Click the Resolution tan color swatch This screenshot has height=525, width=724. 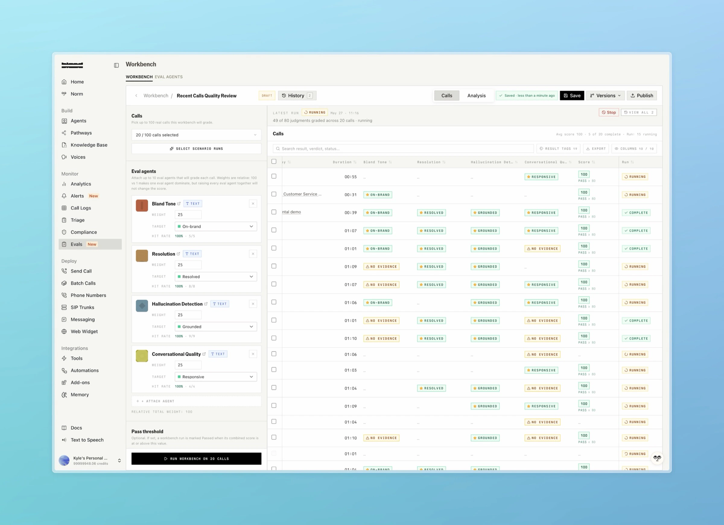coord(142,256)
